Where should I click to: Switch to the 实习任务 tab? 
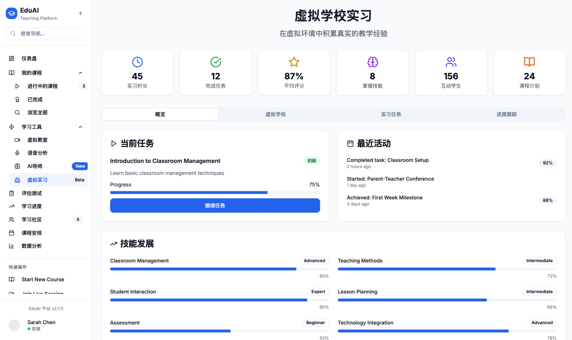(x=391, y=114)
